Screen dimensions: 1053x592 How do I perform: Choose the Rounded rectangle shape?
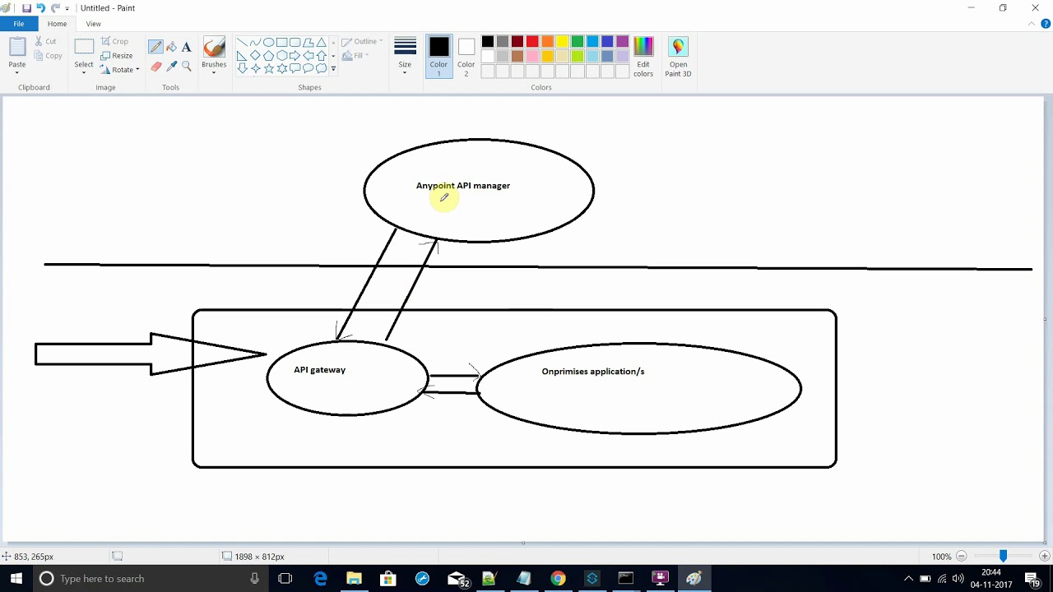click(295, 43)
